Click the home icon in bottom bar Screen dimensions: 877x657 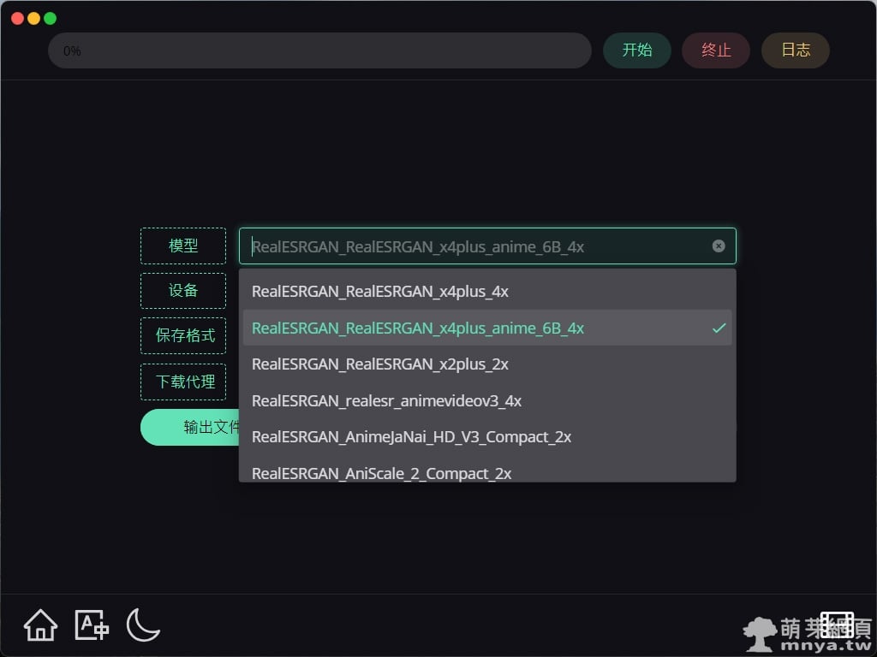point(40,625)
